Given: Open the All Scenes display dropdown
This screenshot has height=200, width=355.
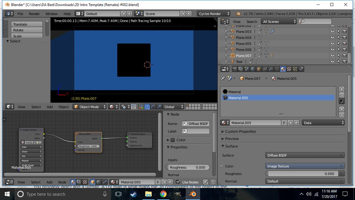Looking at the screenshot, I should (278, 21).
